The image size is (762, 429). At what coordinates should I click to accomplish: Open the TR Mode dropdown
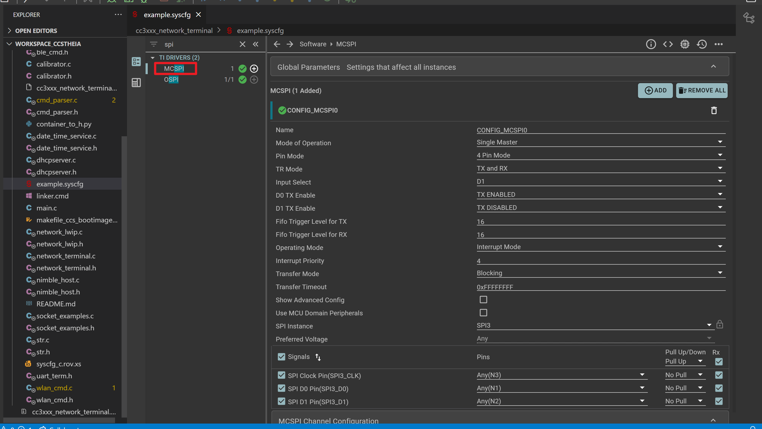[601, 168]
